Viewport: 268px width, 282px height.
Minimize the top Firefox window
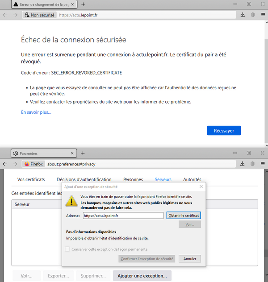click(235, 4)
